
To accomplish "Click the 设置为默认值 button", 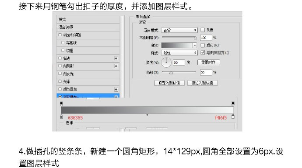I will pyautogui.click(x=169, y=83).
